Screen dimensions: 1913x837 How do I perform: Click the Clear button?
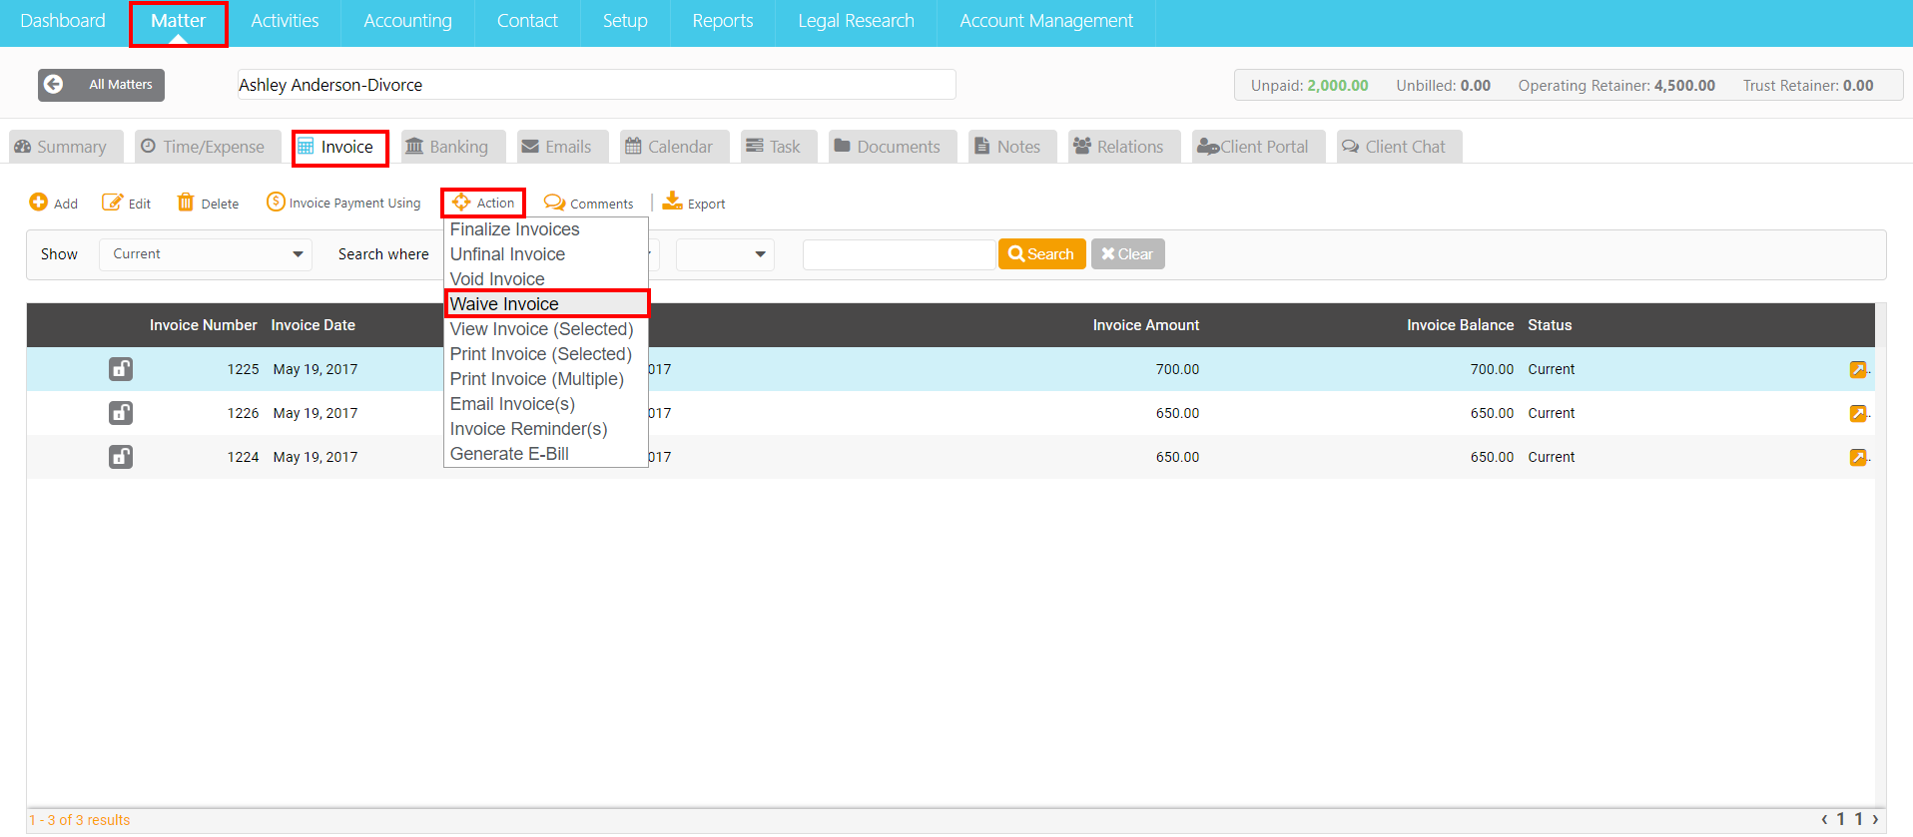click(1127, 254)
